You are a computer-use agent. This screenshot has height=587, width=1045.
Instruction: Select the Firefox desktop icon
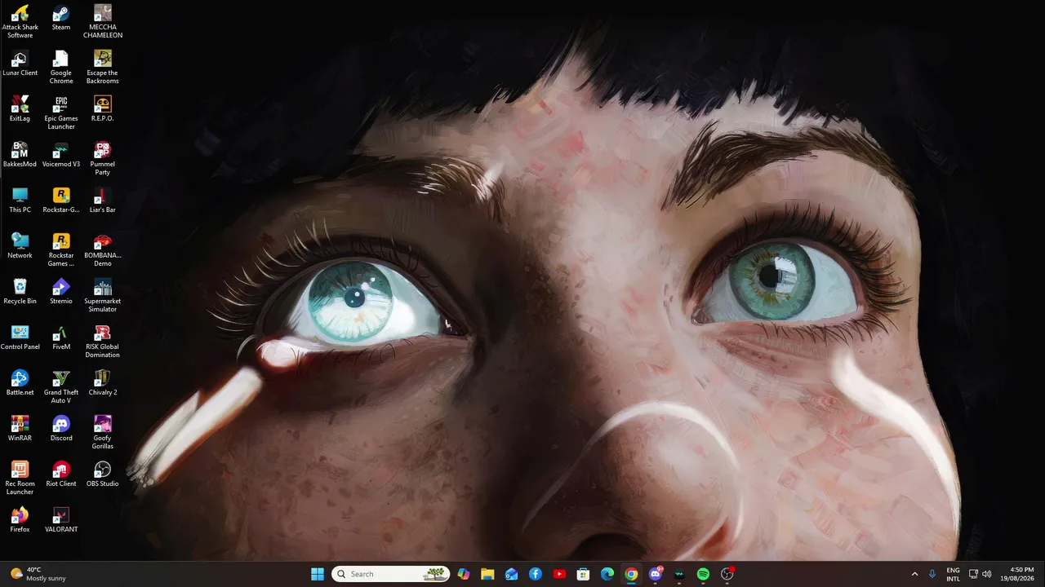point(20,520)
